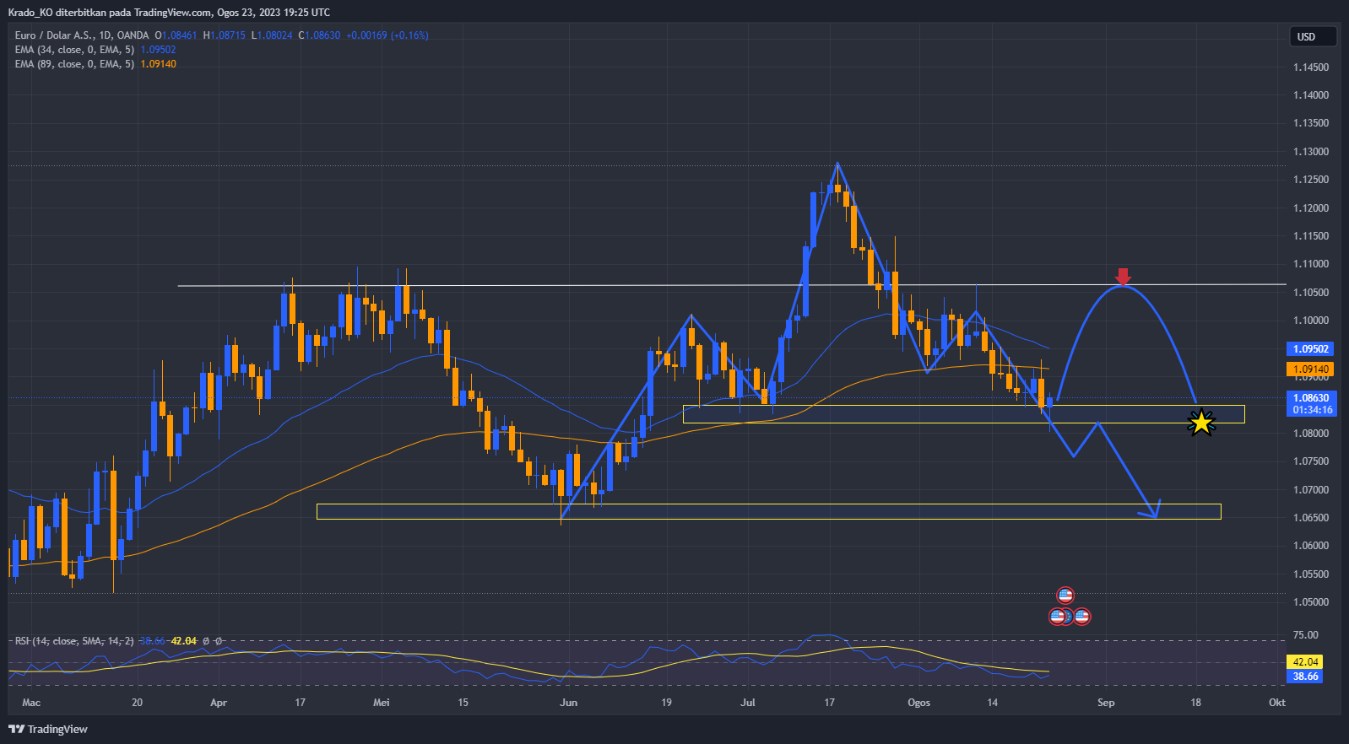
Task: Open the rightmost lower US flag event icon
Action: coord(1082,617)
